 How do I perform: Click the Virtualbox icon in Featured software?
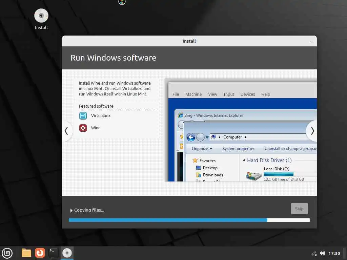click(83, 116)
